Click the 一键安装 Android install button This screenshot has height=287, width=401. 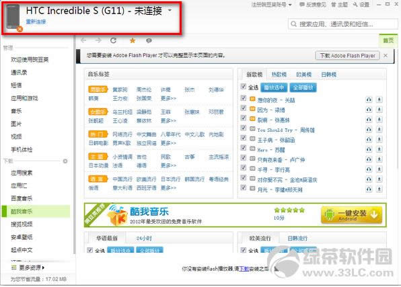(x=352, y=215)
